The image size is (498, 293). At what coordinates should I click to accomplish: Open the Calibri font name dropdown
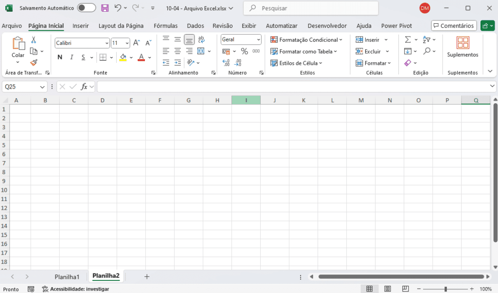(x=107, y=43)
